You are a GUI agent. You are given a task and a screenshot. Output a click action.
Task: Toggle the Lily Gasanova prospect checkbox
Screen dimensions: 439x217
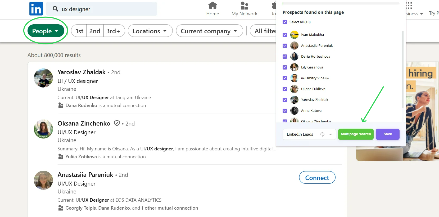(x=285, y=67)
